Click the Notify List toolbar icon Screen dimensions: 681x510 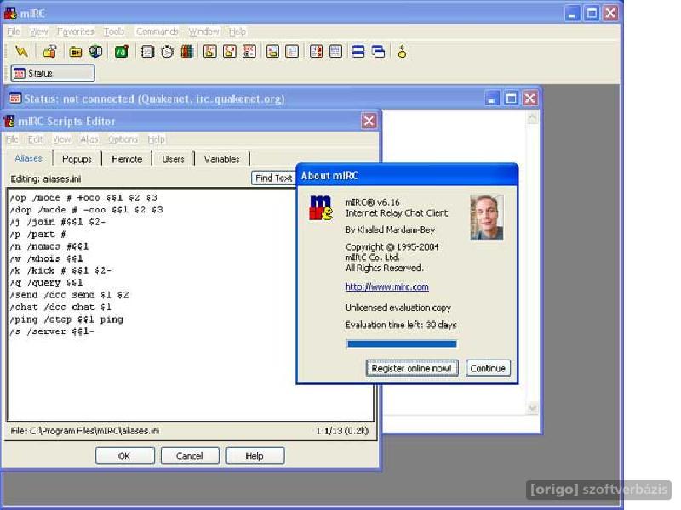tap(316, 52)
